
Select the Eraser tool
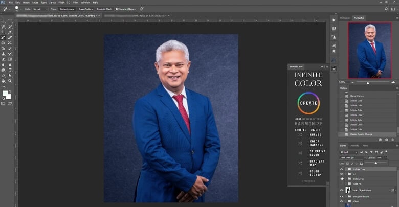[x=3, y=59]
